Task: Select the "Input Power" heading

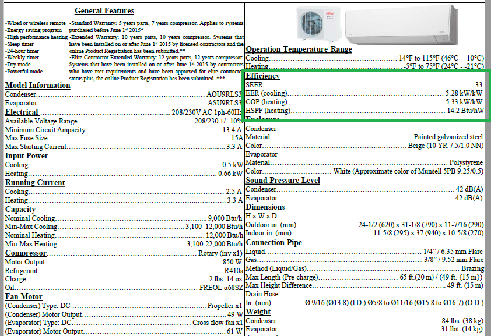Action: pyautogui.click(x=27, y=155)
